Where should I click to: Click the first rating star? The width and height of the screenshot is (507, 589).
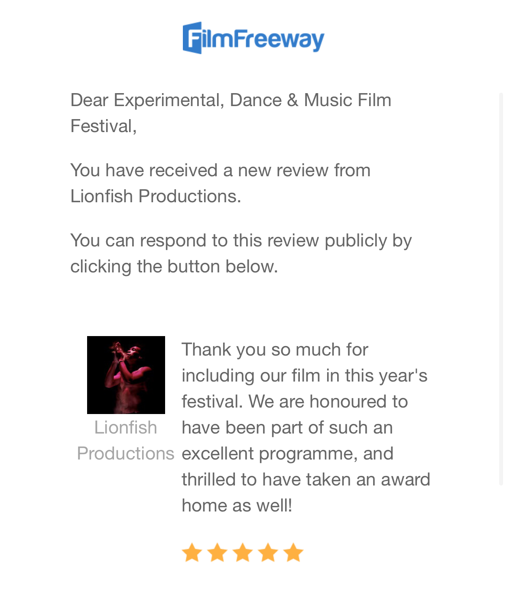tap(192, 553)
